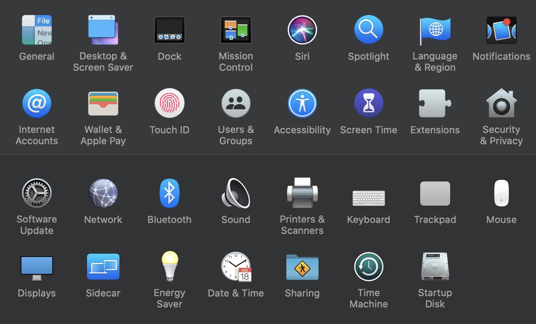The width and height of the screenshot is (536, 324).
Task: Open Keyboard preferences
Action: pos(368,198)
